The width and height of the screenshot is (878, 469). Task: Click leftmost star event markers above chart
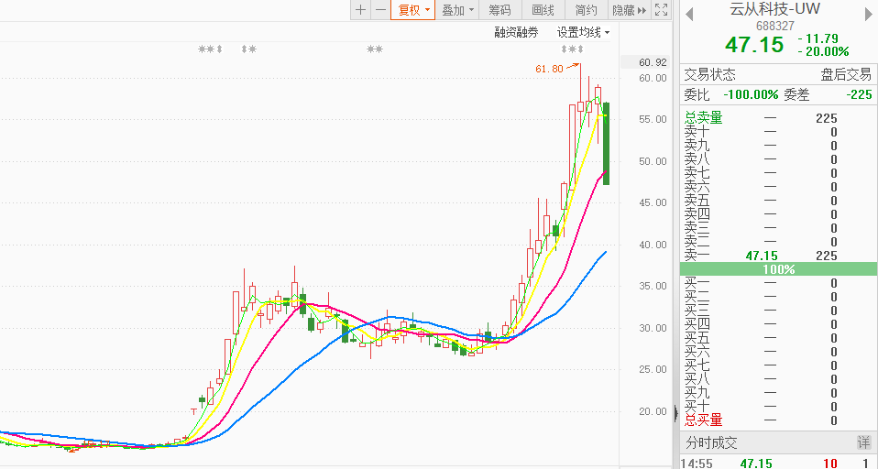pyautogui.click(x=210, y=49)
